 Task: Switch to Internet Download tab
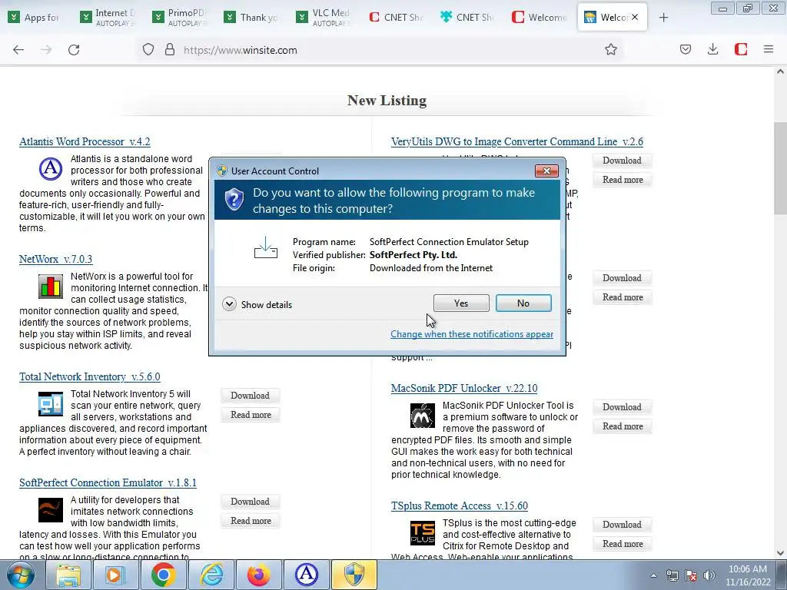[x=108, y=17]
